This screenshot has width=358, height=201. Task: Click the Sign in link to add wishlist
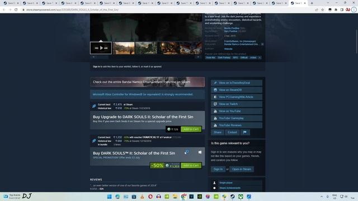[x=96, y=66]
